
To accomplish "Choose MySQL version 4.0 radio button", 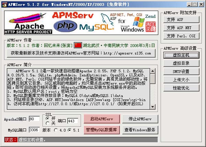I will pyautogui.click(x=56, y=130).
